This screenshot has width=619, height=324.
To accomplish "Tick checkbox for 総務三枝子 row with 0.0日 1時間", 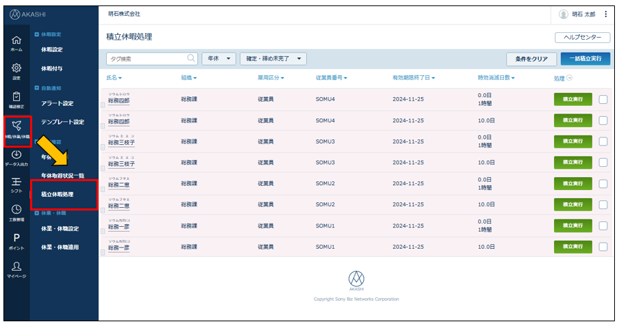I will pyautogui.click(x=603, y=141).
